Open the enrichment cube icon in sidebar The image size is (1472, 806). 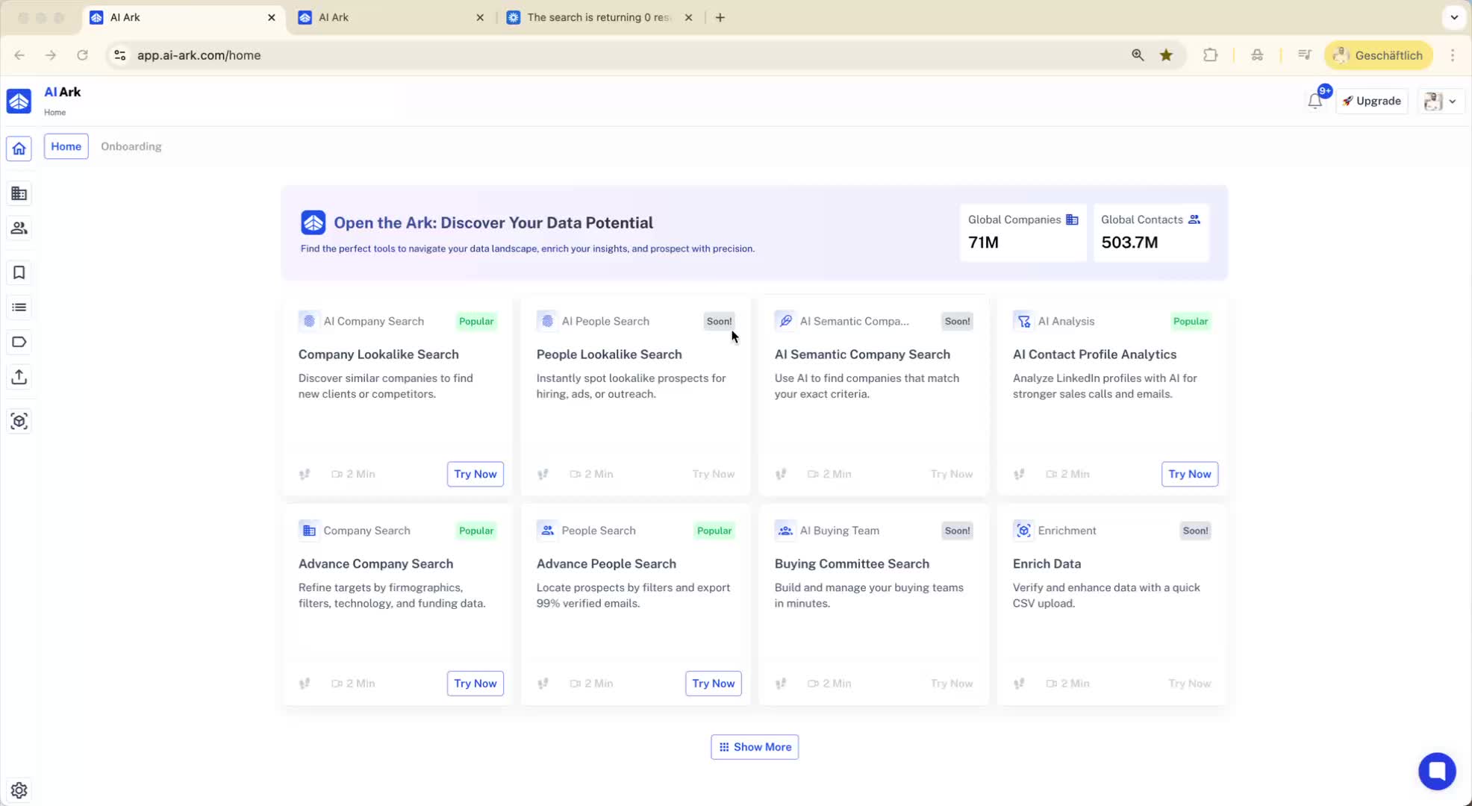[19, 421]
